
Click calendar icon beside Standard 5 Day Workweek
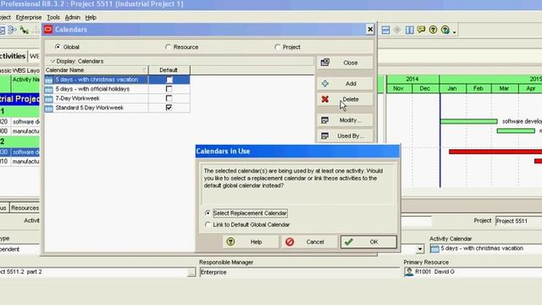click(x=49, y=108)
